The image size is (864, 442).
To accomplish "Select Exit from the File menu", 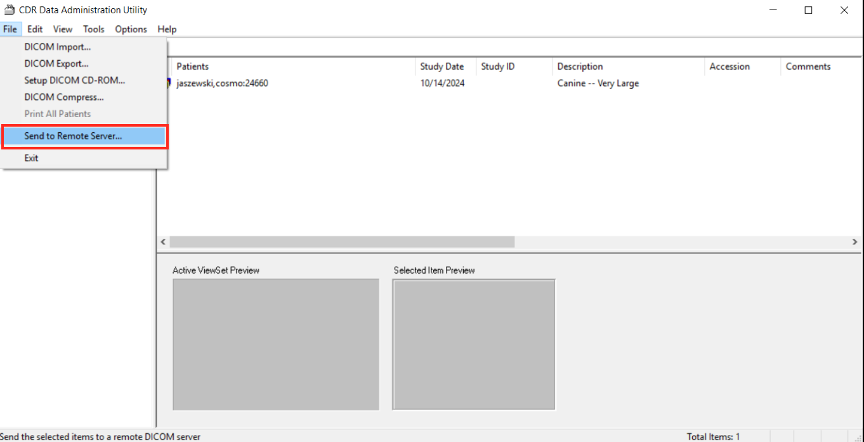I will [31, 158].
